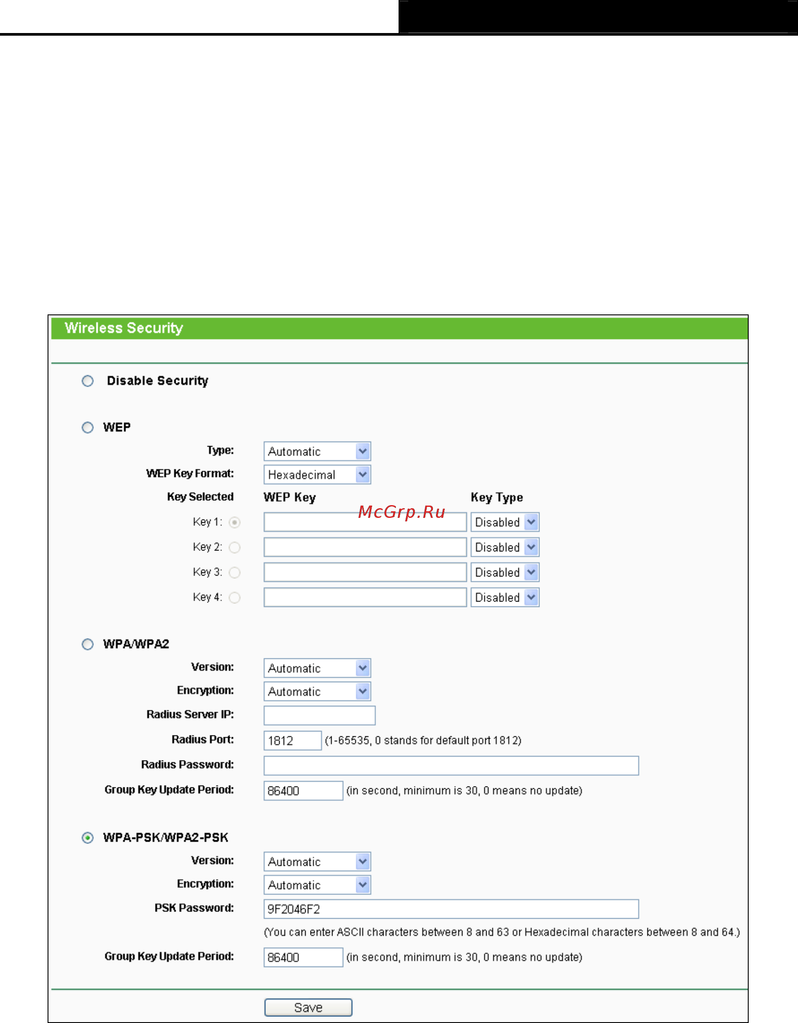
Task: Click WPA/WPA2 Group Key Update Period field
Action: [303, 790]
